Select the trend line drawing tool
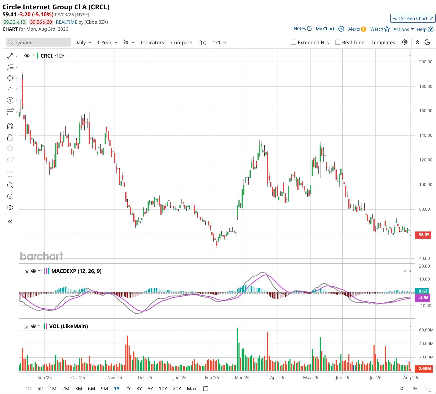The height and width of the screenshot is (394, 436). coord(10,56)
